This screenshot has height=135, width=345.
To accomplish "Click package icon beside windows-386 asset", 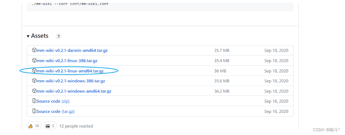I will pos(34,81).
